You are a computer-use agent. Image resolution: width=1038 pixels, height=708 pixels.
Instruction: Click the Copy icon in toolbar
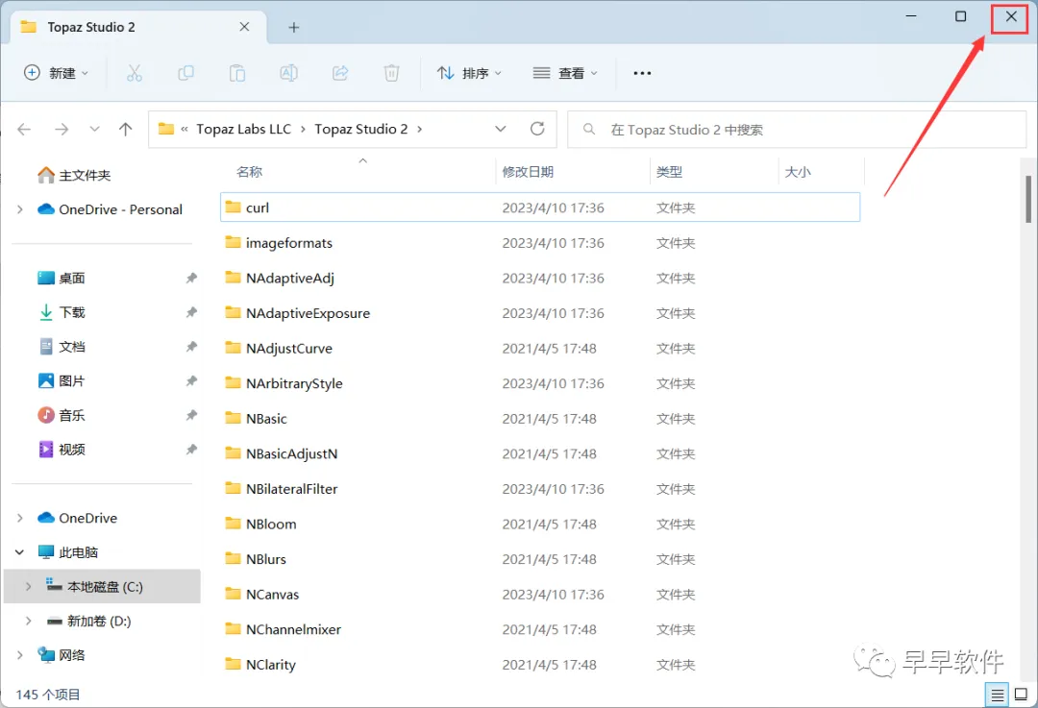click(186, 73)
